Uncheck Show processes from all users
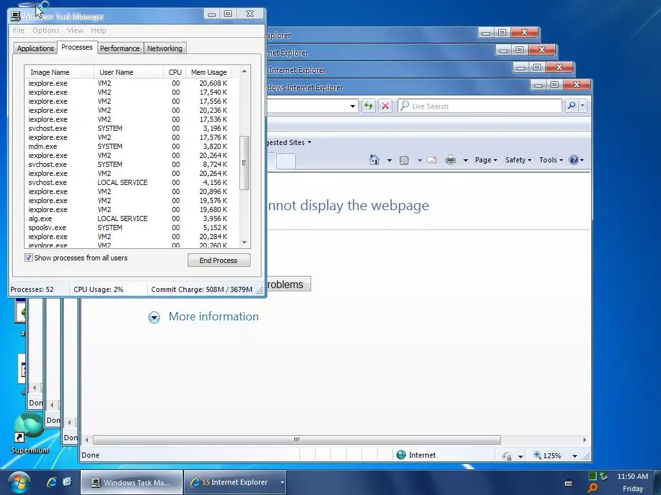Viewport: 661px width, 495px height. pyautogui.click(x=28, y=258)
